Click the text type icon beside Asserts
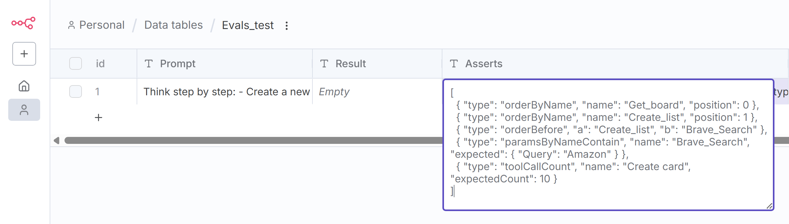Screen dimensions: 789x224 (x=454, y=64)
